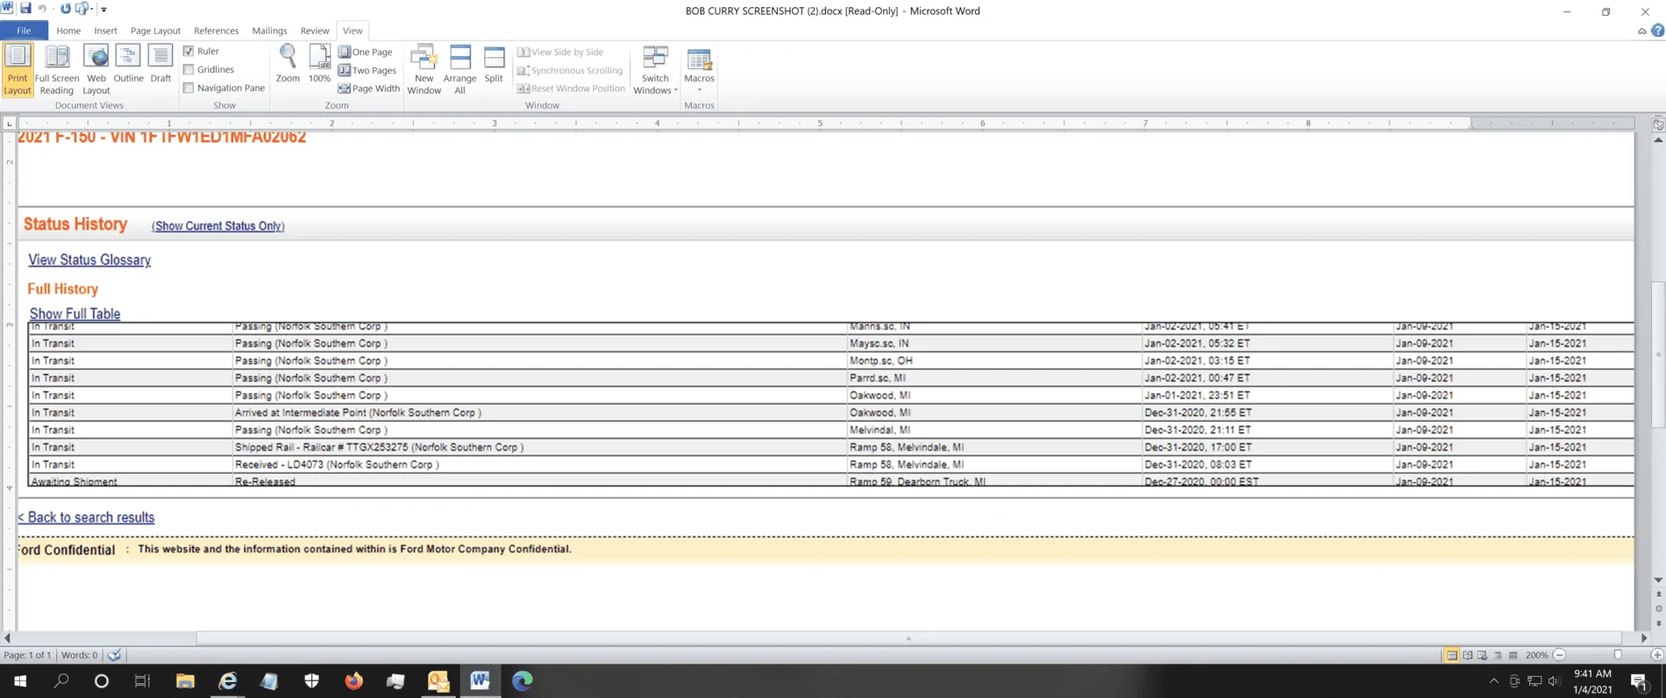Click the Split window button

(494, 64)
